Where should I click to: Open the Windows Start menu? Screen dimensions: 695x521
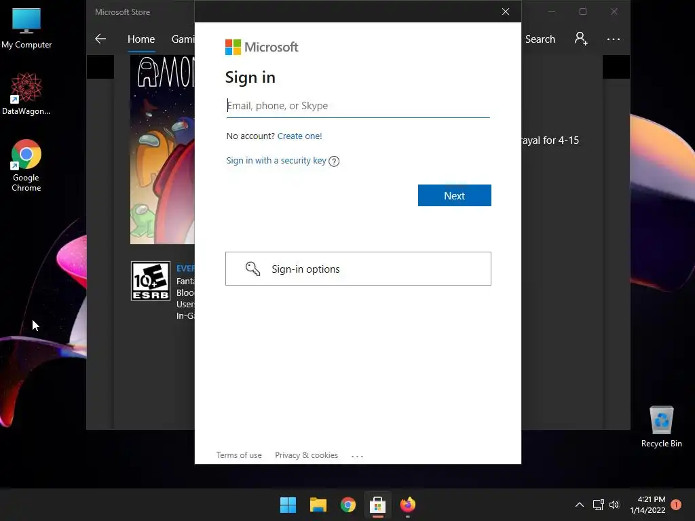point(288,505)
